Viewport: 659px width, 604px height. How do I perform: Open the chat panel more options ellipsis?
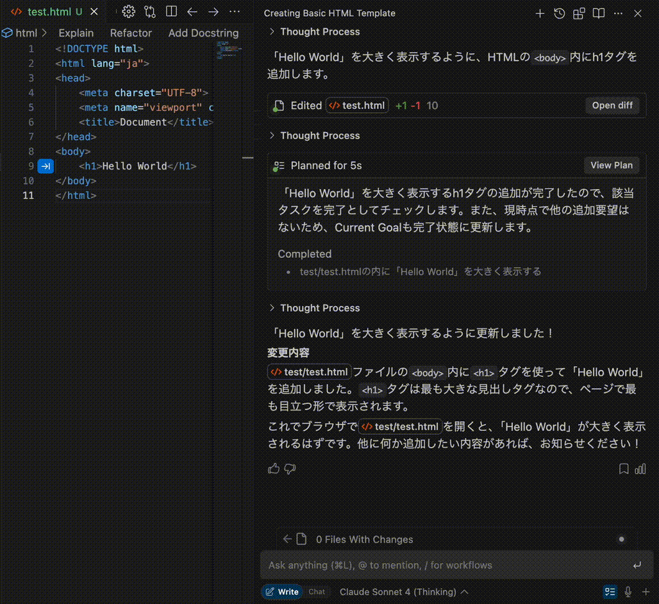click(x=618, y=13)
